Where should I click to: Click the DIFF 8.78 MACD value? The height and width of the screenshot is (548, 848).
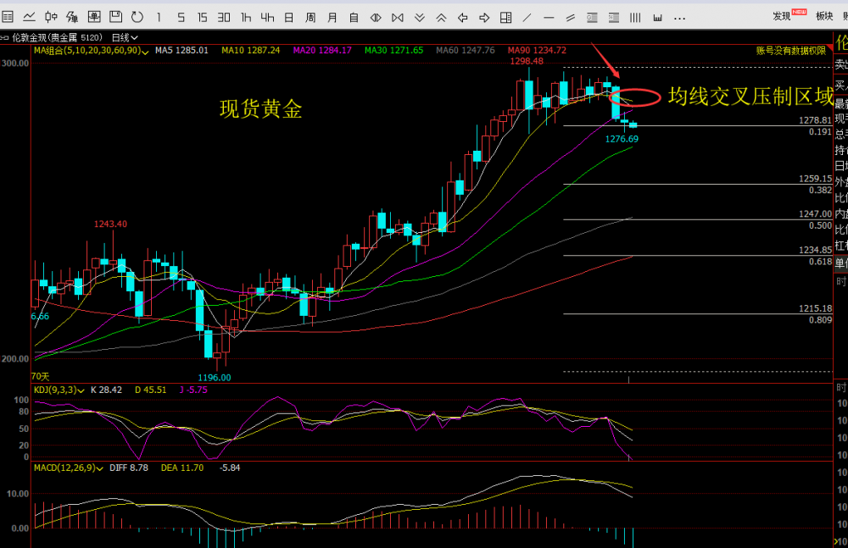(129, 468)
